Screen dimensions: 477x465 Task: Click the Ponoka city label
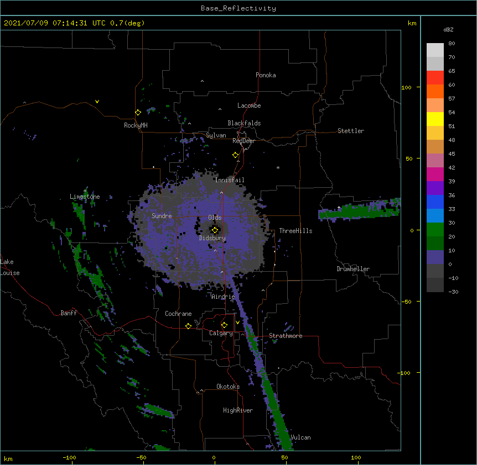(266, 75)
